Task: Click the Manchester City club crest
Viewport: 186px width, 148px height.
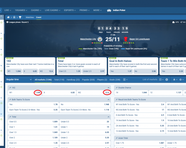Action: [100, 39]
